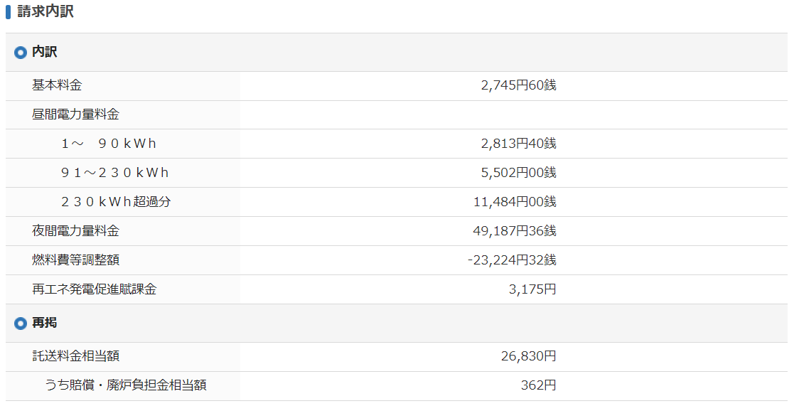The height and width of the screenshot is (406, 794).
Task: Select the 請求内訳 heading text
Action: 45,11
